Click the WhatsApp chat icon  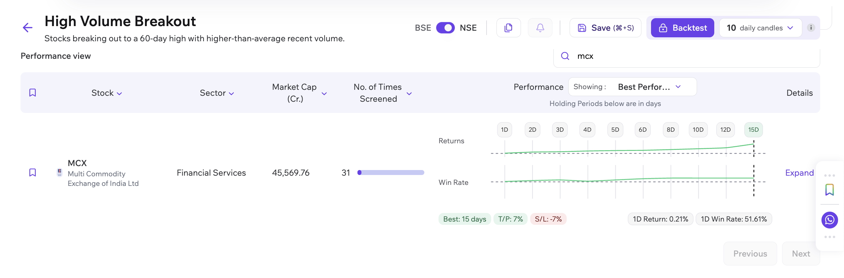pos(829,220)
